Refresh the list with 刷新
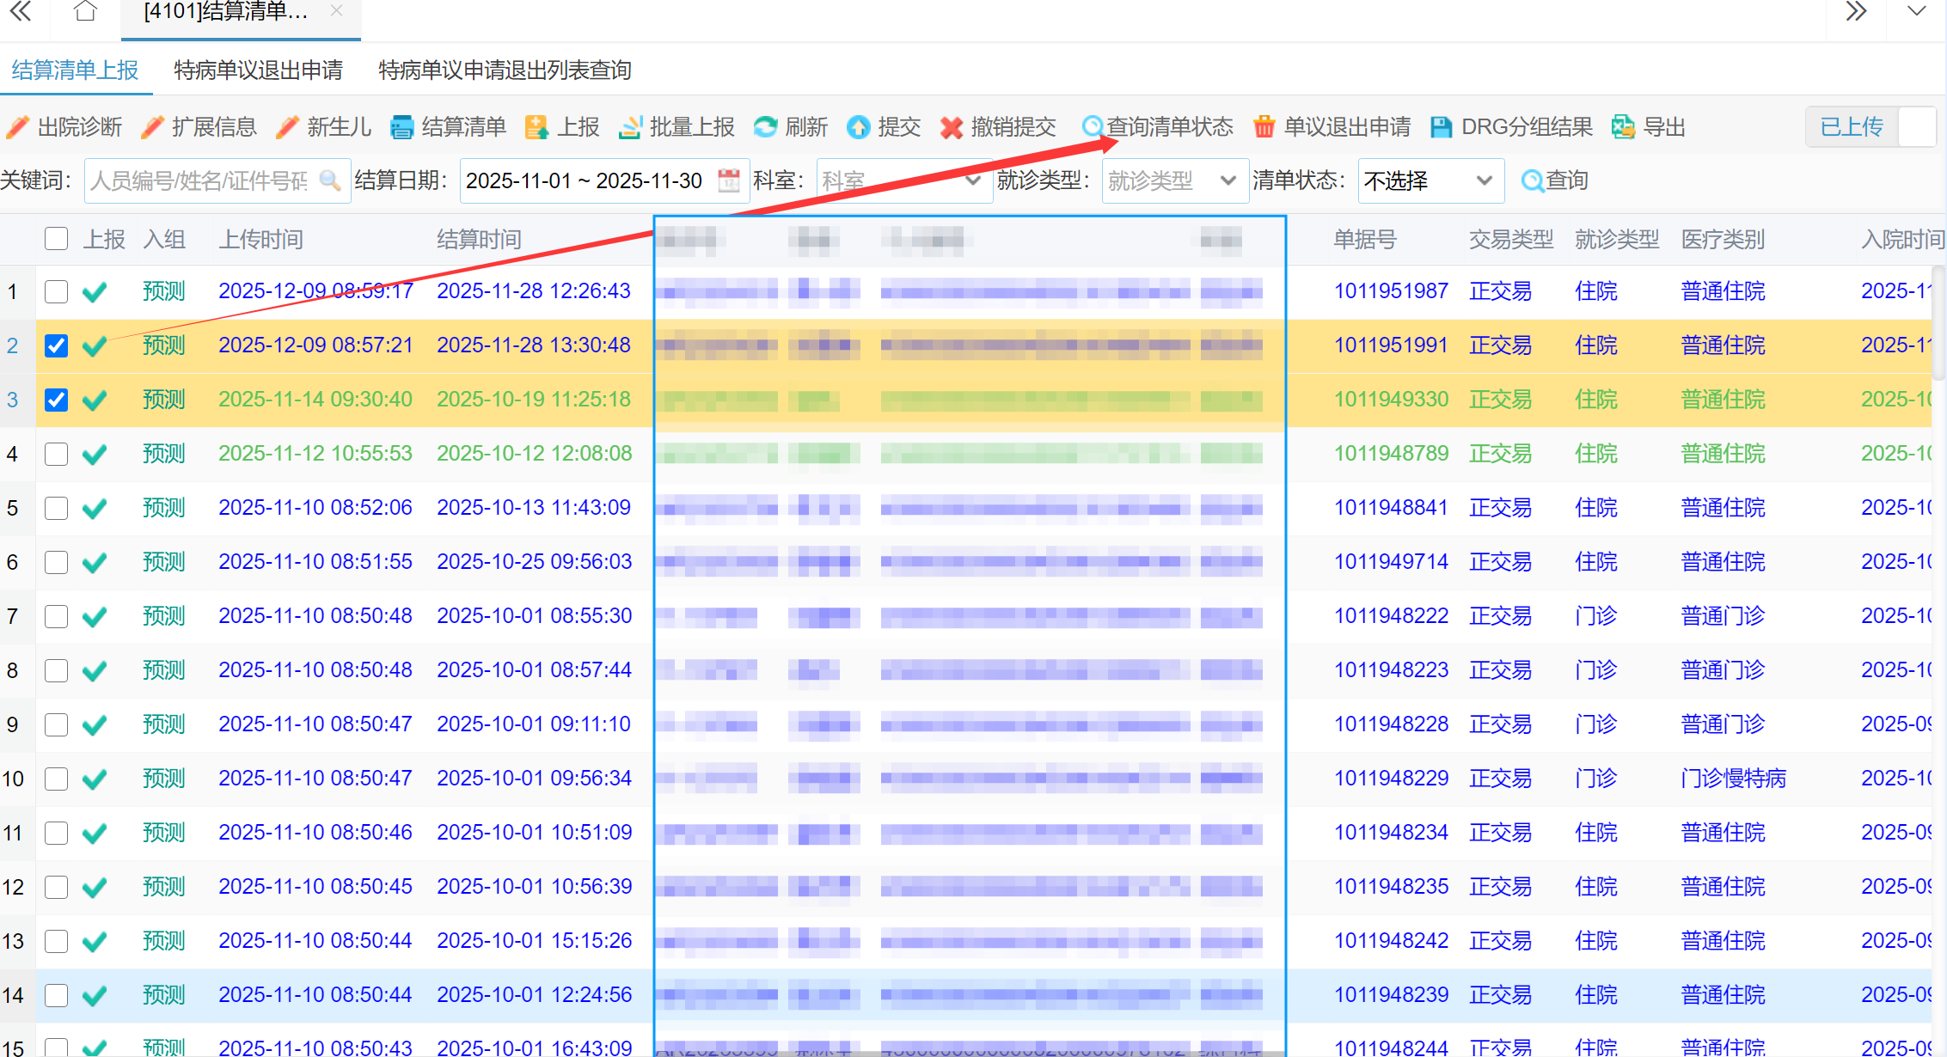This screenshot has width=1947, height=1057. tap(790, 127)
